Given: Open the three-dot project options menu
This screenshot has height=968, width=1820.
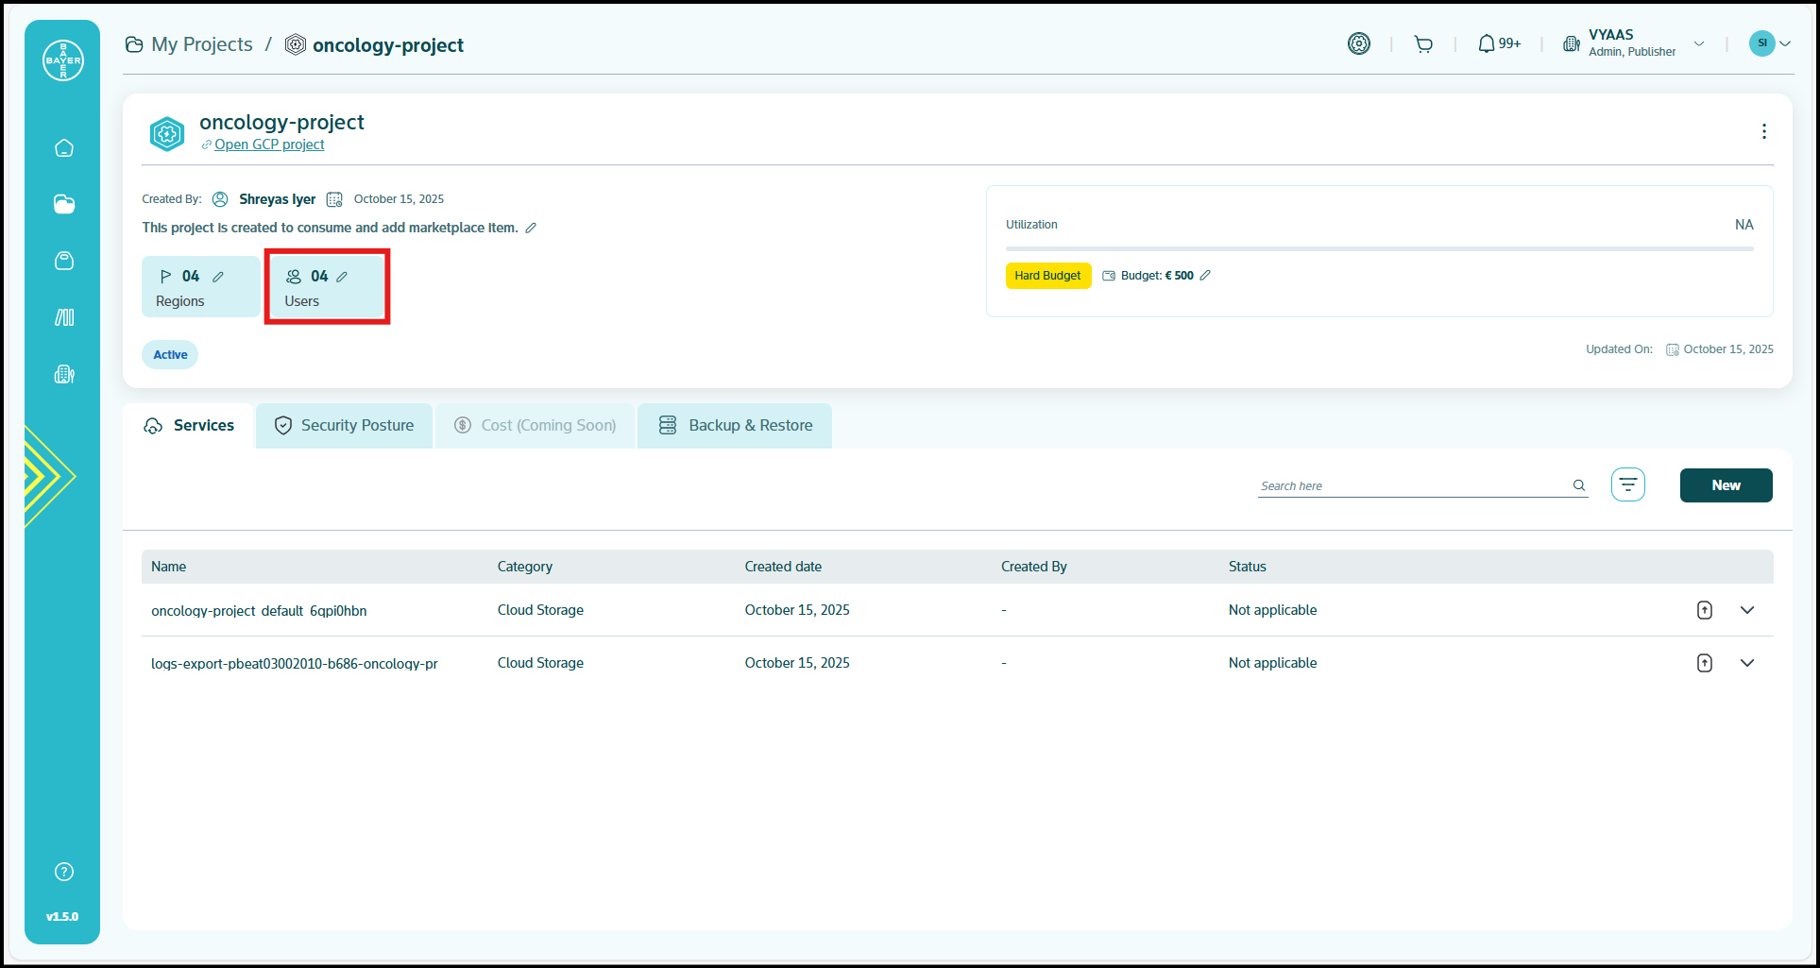Looking at the screenshot, I should click(x=1763, y=131).
